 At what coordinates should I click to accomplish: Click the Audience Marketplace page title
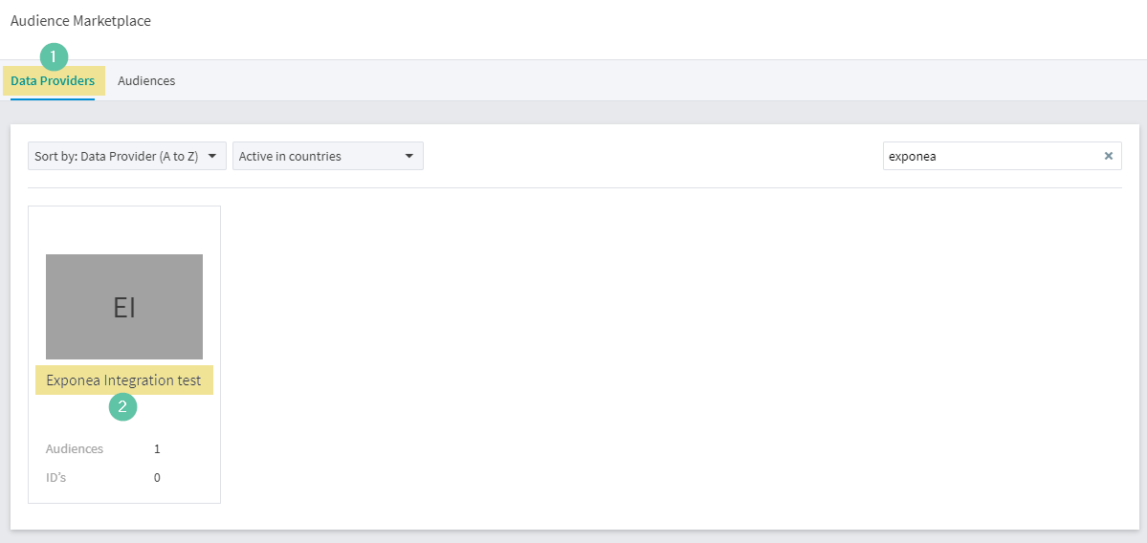pos(80,21)
